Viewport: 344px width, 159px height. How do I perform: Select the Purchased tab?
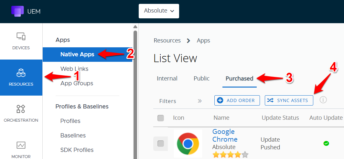coord(239,79)
